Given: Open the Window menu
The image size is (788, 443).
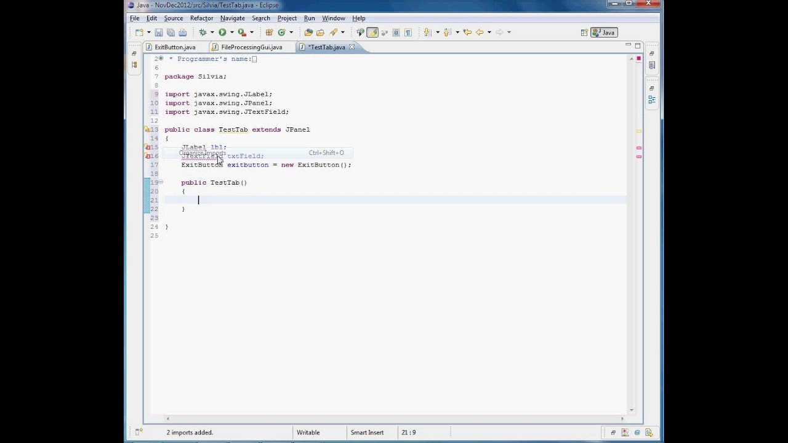Looking at the screenshot, I should pos(333,18).
